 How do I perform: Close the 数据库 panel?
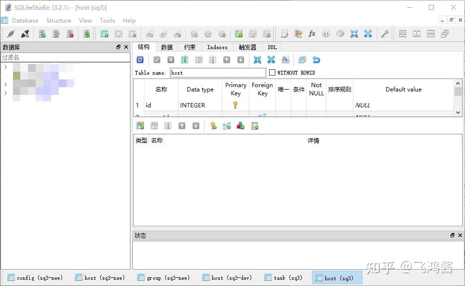tap(126, 47)
